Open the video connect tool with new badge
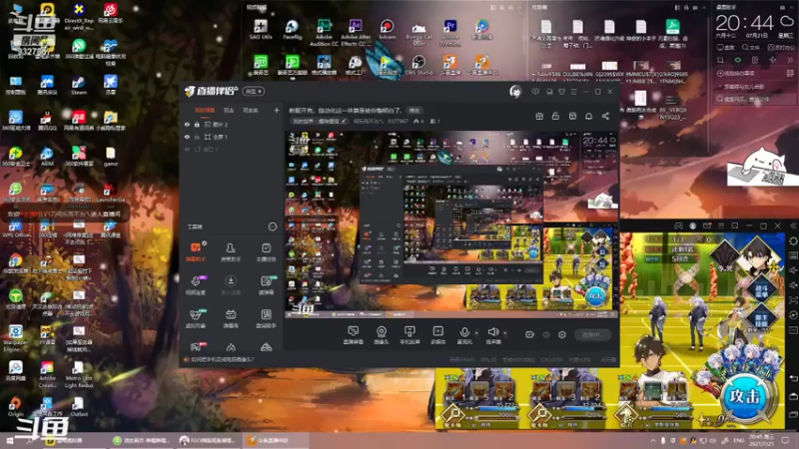The height and width of the screenshot is (449, 799). (x=196, y=285)
